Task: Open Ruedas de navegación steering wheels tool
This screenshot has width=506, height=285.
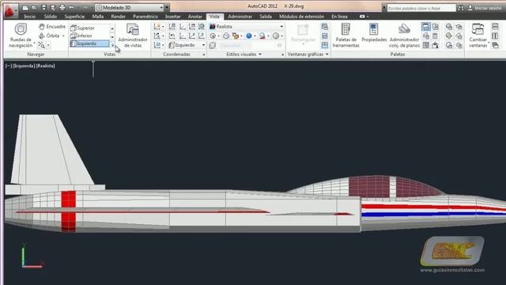Action: click(21, 36)
